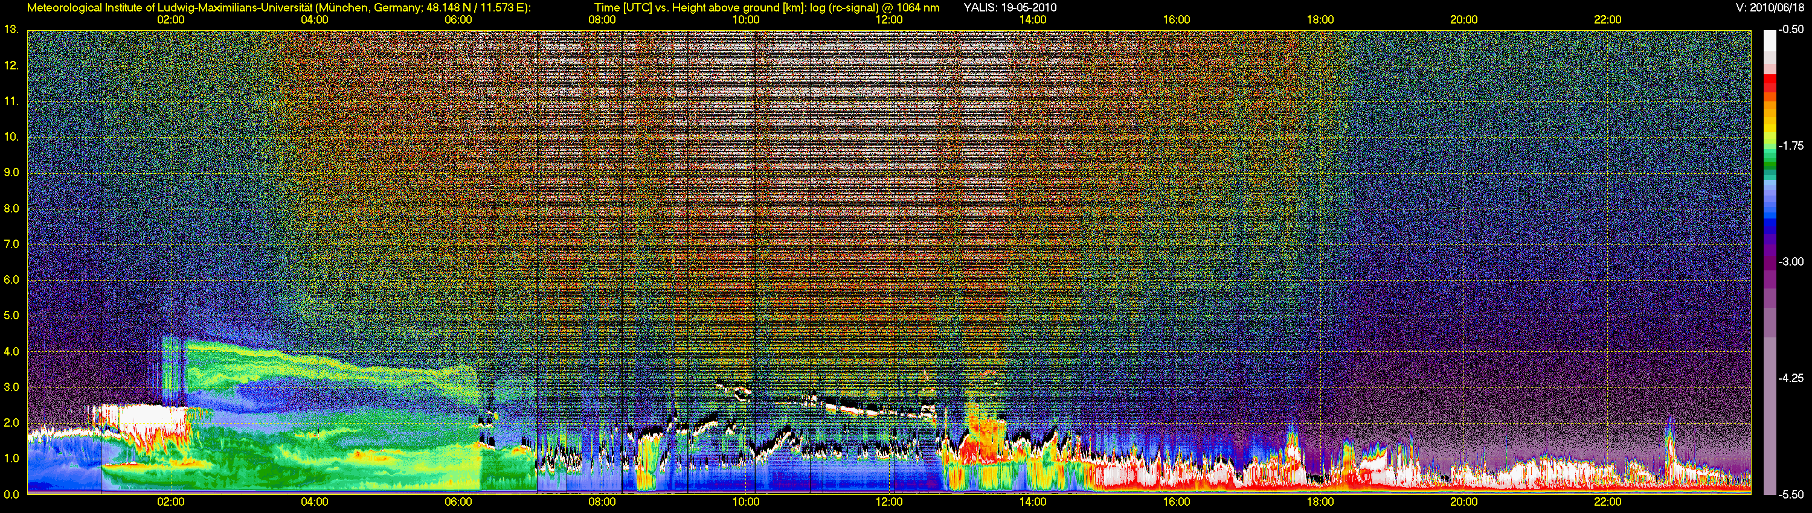This screenshot has height=513, width=1812.
Task: Select the '-0.50' color scale value
Action: (x=1791, y=30)
